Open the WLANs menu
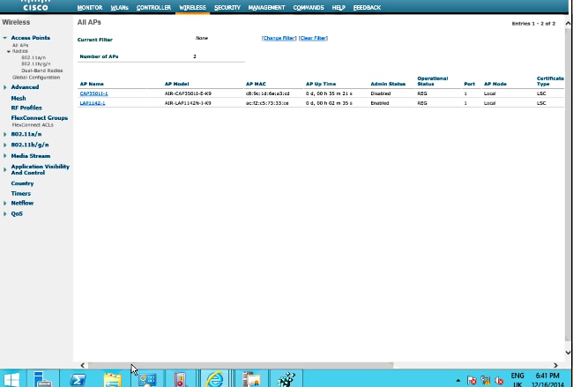The width and height of the screenshot is (573, 387). point(120,7)
